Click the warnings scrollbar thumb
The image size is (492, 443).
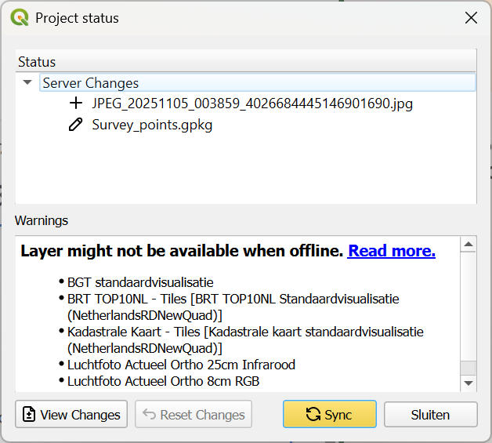(x=468, y=368)
